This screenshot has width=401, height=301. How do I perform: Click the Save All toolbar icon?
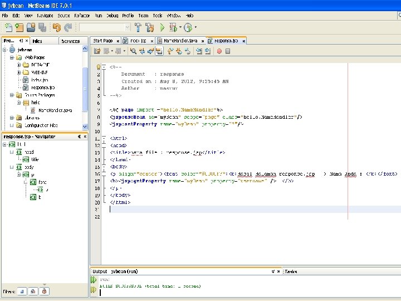pyautogui.click(x=42, y=27)
